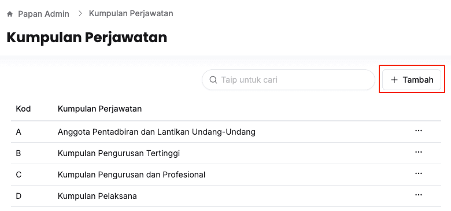Focus the Taip untuk cari search field
This screenshot has width=451, height=211.
[x=289, y=80]
